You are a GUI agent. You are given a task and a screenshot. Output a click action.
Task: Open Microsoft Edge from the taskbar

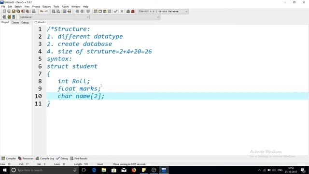click(x=94, y=170)
